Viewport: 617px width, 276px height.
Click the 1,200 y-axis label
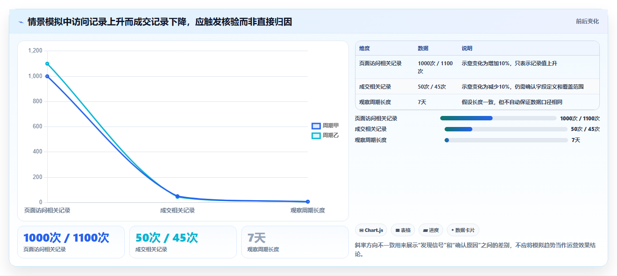35,51
